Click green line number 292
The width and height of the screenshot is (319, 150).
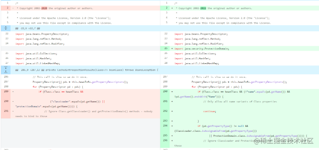166,111
